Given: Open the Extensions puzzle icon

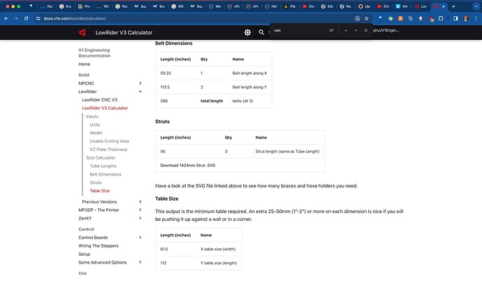Looking at the screenshot, I should click(x=441, y=18).
